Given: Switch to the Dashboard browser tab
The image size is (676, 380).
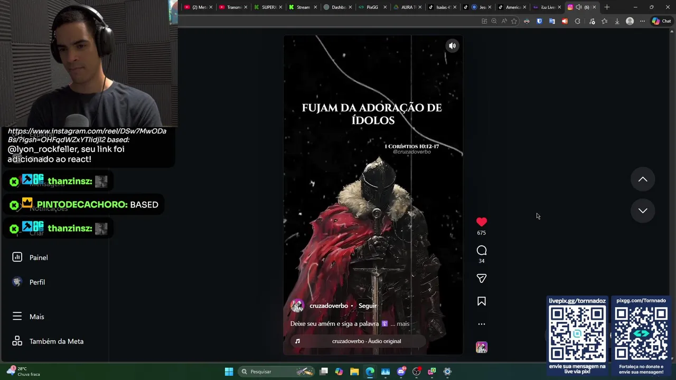Looking at the screenshot, I should coord(337,7).
